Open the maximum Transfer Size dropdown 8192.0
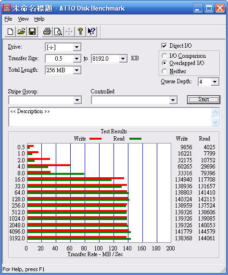This screenshot has height=275, width=228. pos(123,59)
